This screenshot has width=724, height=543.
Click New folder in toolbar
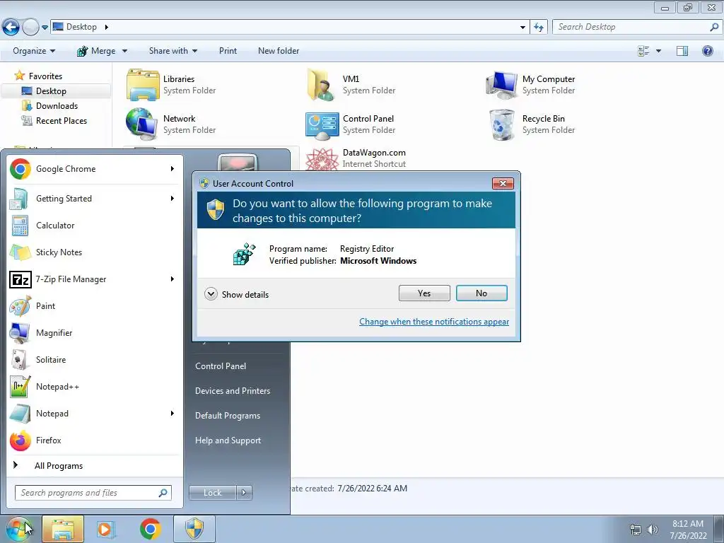pos(279,51)
